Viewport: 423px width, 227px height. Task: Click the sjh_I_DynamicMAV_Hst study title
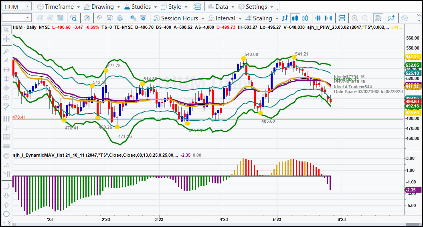pos(95,155)
